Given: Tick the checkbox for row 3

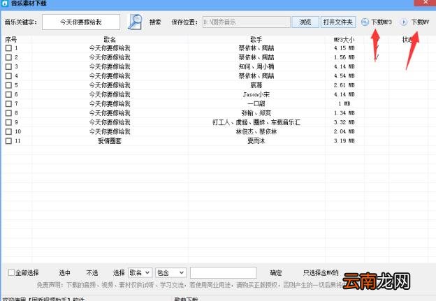Looking at the screenshot, I should pyautogui.click(x=8, y=67).
